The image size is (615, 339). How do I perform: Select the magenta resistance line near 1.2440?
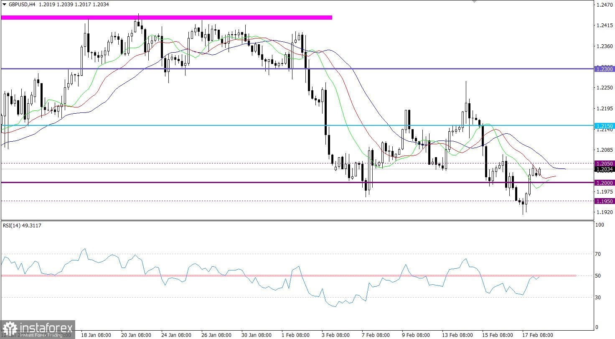(167, 17)
